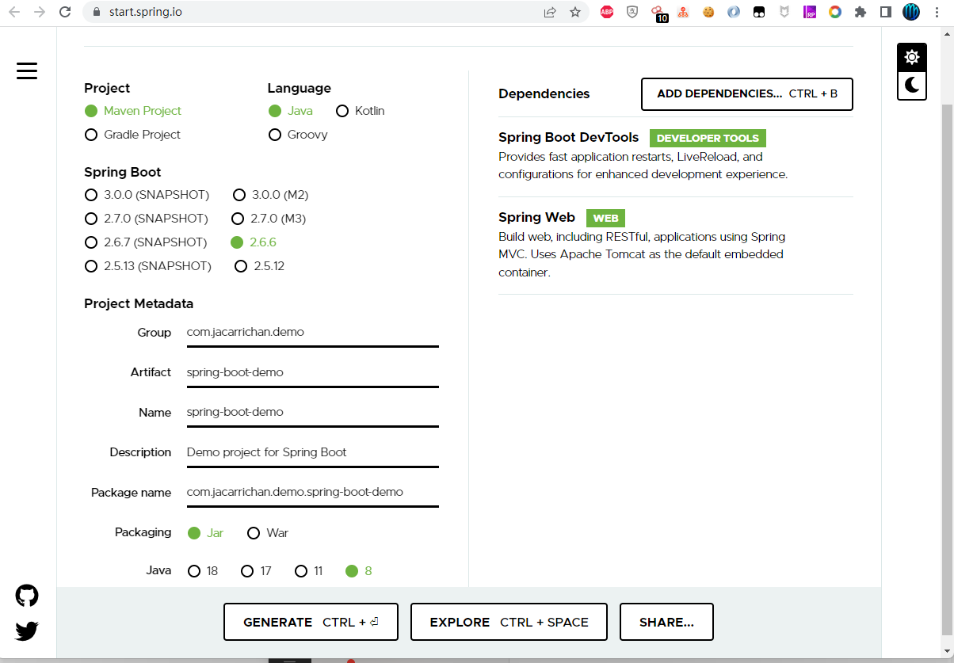Click the Spring Boot DevTools dependency
The height and width of the screenshot is (663, 954).
pos(675,156)
